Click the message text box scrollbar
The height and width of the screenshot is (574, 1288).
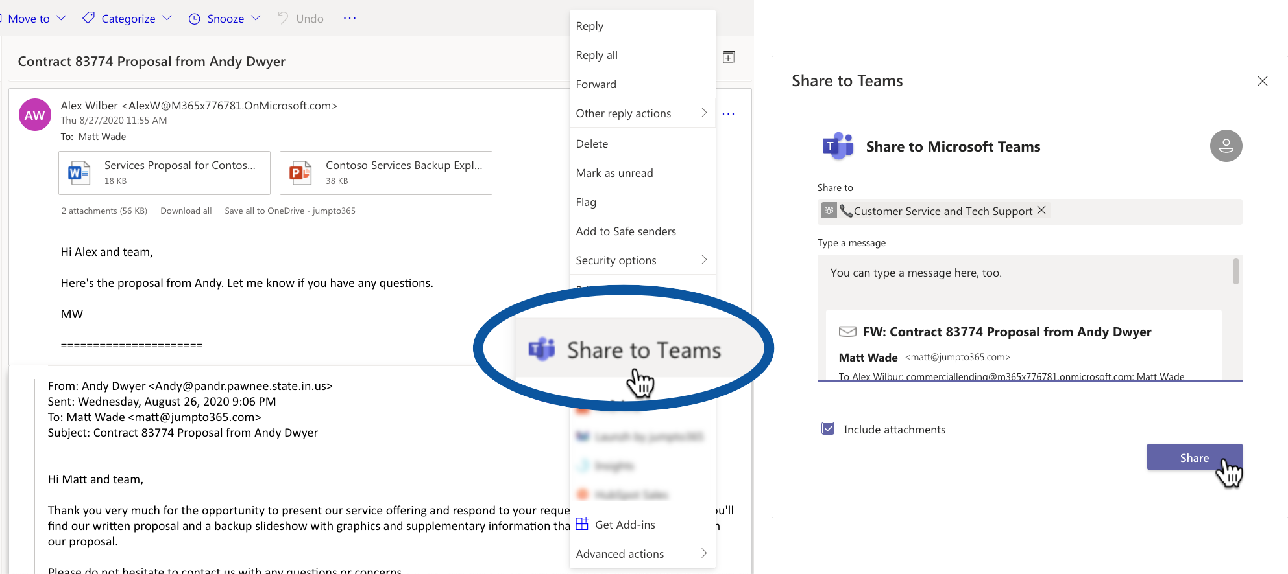1236,271
